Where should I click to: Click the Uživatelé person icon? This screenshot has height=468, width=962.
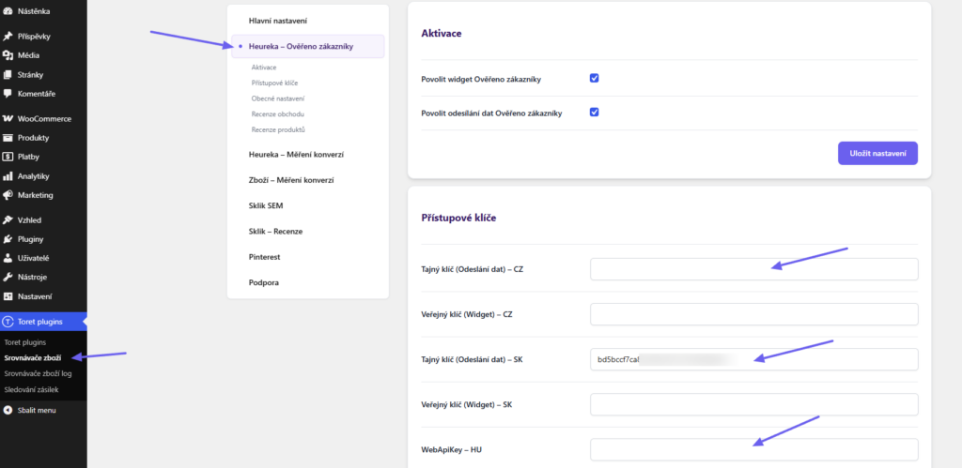click(x=8, y=258)
